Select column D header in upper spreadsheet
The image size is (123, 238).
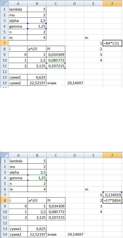point(75,3)
